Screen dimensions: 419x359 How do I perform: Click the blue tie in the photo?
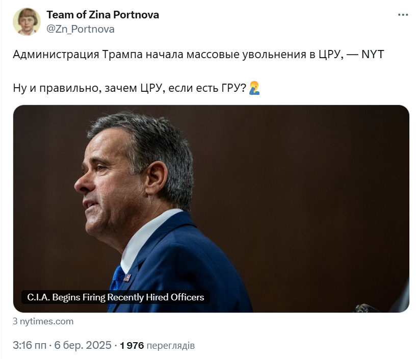[x=118, y=278]
